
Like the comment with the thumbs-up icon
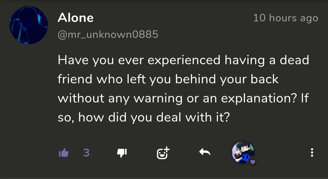click(63, 153)
